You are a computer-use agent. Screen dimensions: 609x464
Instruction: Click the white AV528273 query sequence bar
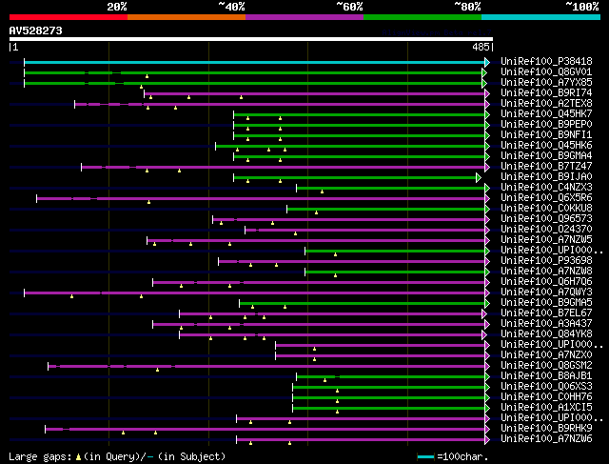click(251, 39)
